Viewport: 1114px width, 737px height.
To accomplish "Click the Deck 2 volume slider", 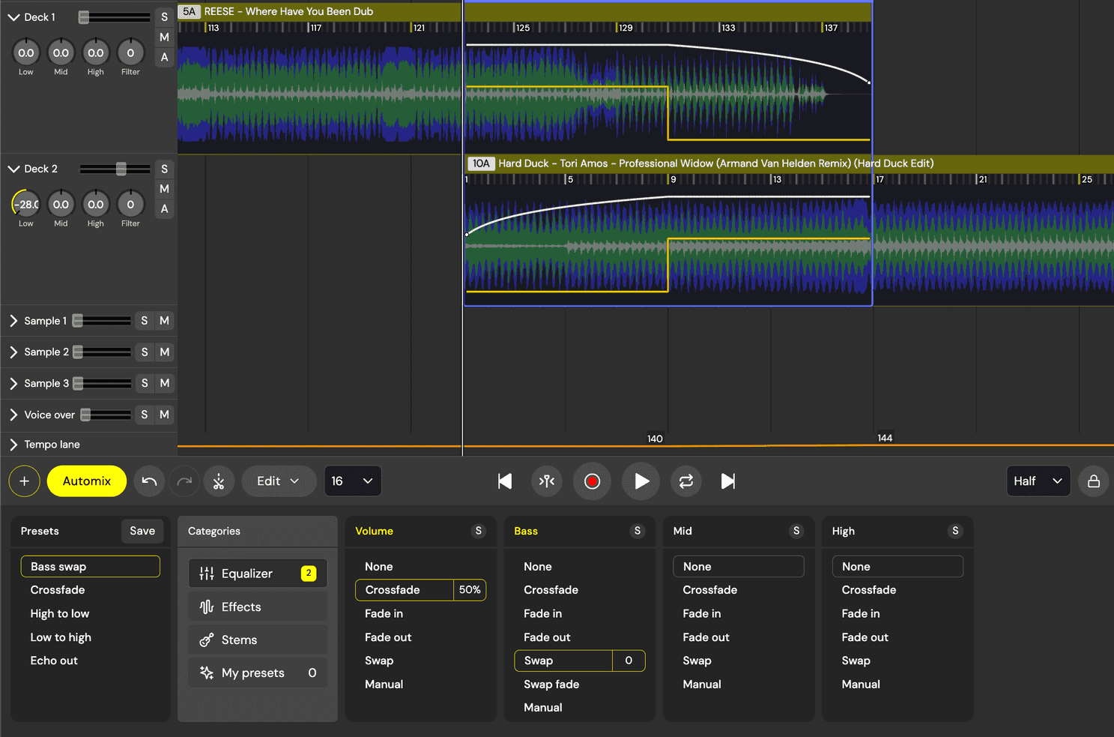I will pyautogui.click(x=121, y=169).
